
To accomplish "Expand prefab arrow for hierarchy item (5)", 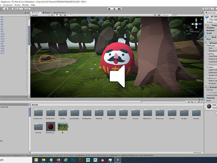I will tap(27, 22).
